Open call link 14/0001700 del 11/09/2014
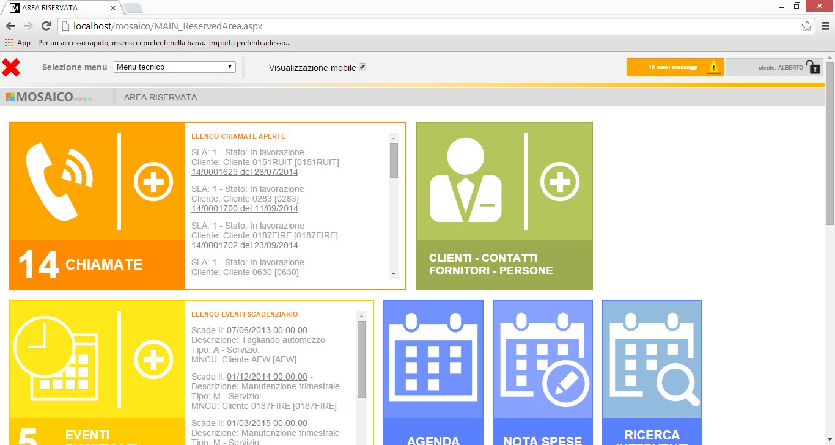835x445 pixels. click(x=245, y=209)
